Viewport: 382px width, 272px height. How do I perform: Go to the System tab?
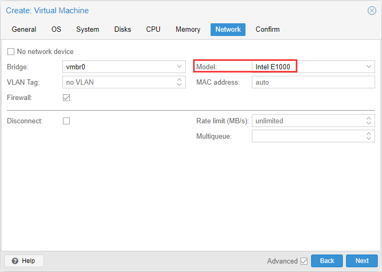(x=87, y=30)
